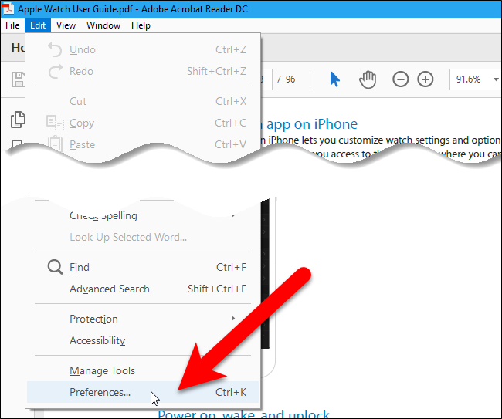Click the Save file icon
The width and height of the screenshot is (502, 419).
pyautogui.click(x=18, y=79)
